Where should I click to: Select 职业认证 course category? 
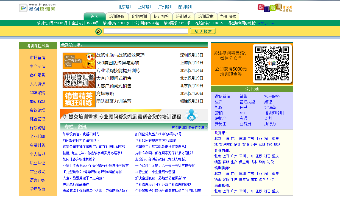[x=38, y=163]
